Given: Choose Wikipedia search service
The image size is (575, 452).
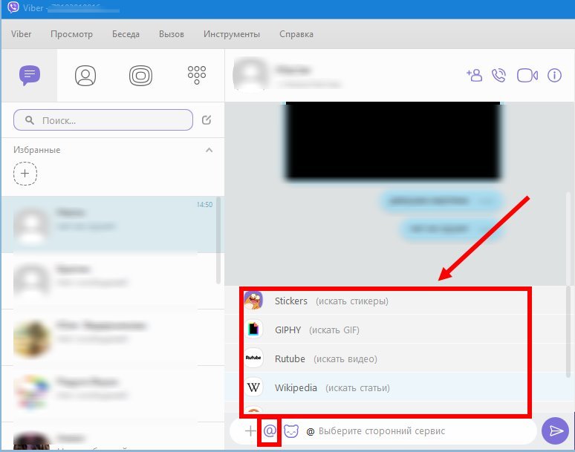Looking at the screenshot, I should 296,387.
